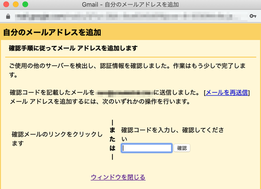Viewport: 261px width, 189px height.
Task: Minimize the window with yellow button
Action: [16, 4]
